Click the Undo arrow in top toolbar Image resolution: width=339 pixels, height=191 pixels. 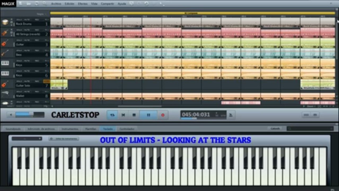147,4
